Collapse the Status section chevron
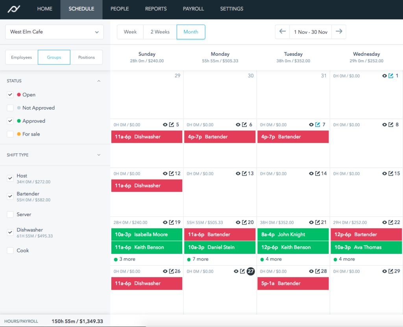 pos(99,81)
